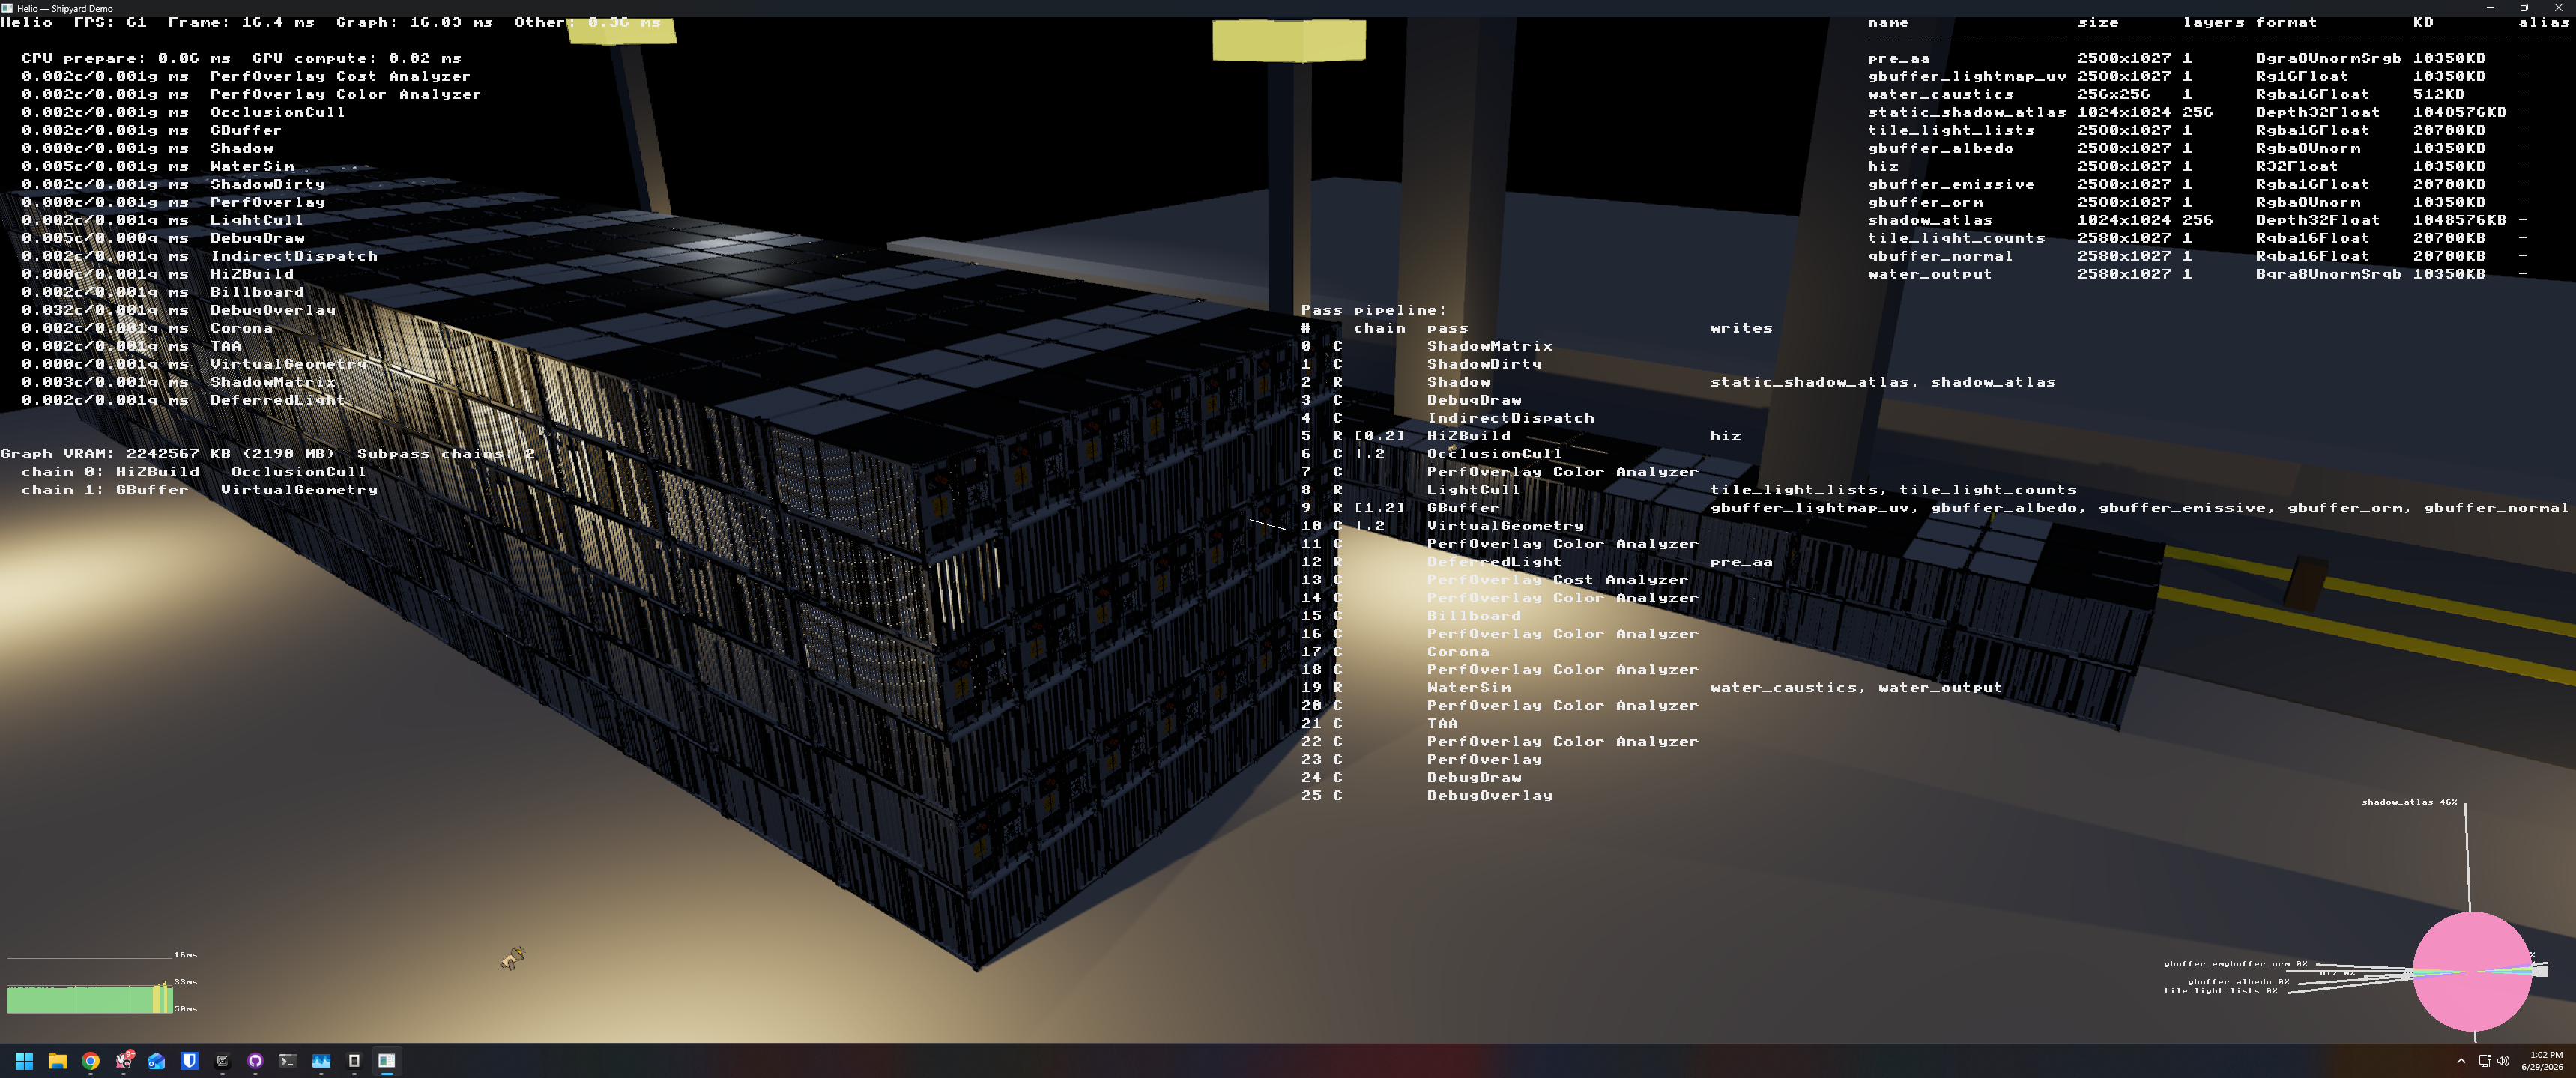This screenshot has height=1078, width=2576.
Task: Click 'HiZBuild' in the left timing list
Action: point(252,274)
